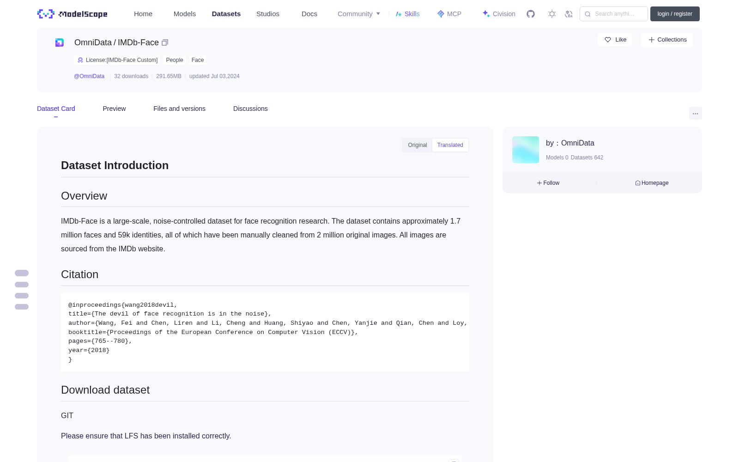Viewport: 739px width, 462px height.
Task: Click the 'year={2018}' citation line
Action: tap(89, 350)
